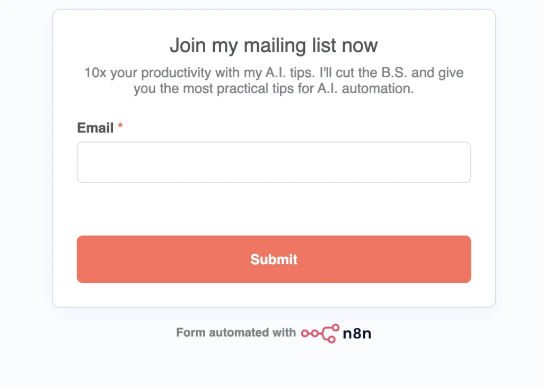Click the "Form automated with" text
The image size is (543, 386).
coord(235,333)
